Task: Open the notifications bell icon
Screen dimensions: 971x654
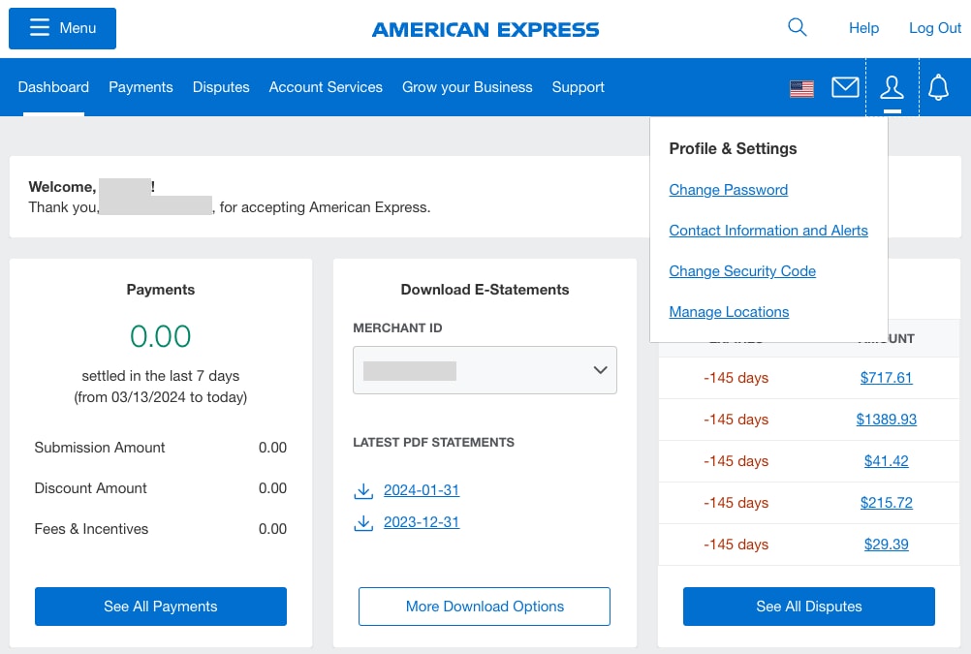Action: coord(937,86)
